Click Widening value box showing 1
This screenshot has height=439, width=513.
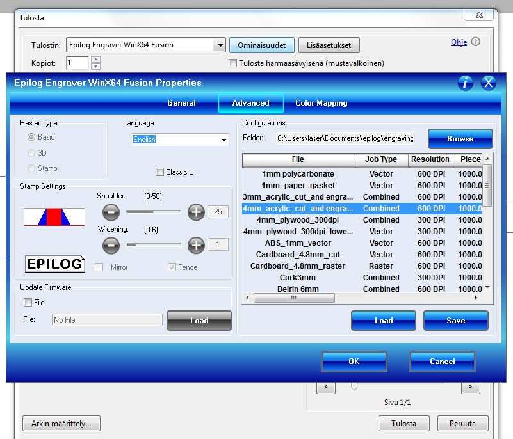tap(218, 244)
